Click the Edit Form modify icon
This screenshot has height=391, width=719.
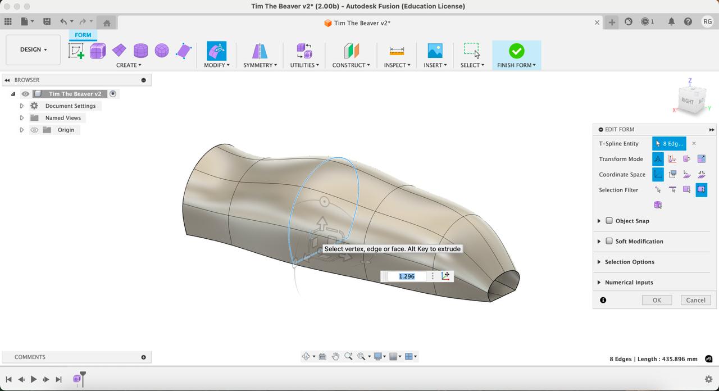pyautogui.click(x=216, y=51)
